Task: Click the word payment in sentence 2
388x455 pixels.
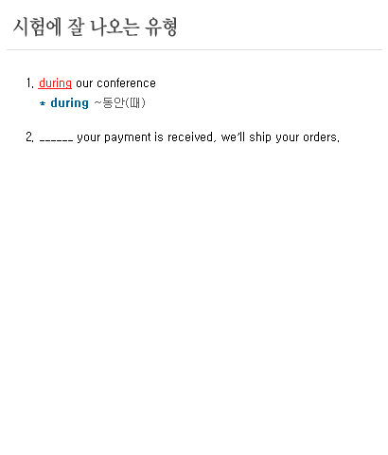Action: 128,137
